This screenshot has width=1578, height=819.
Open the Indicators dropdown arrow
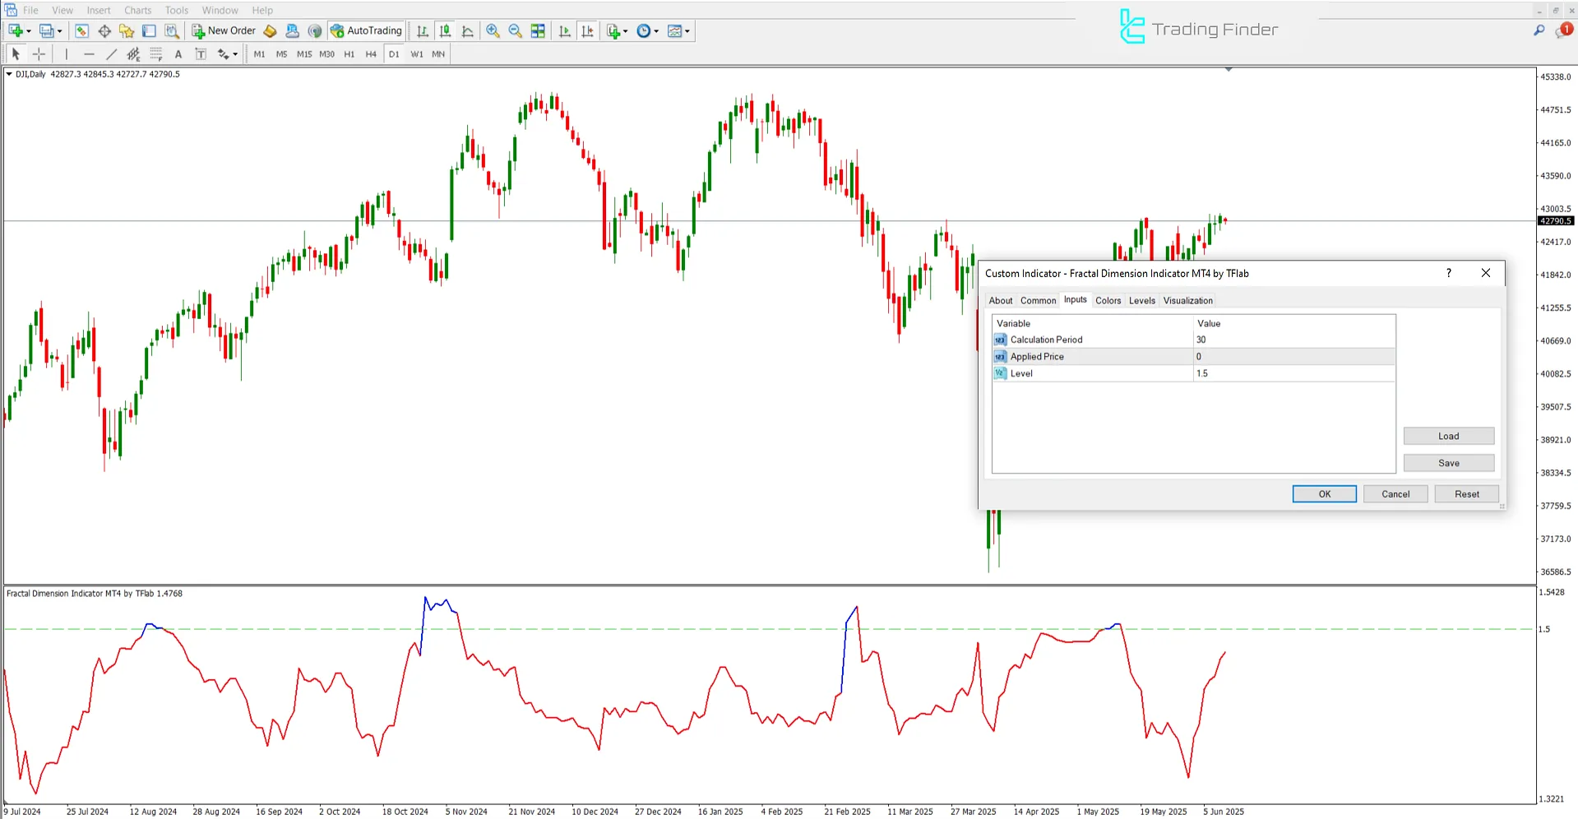click(624, 30)
